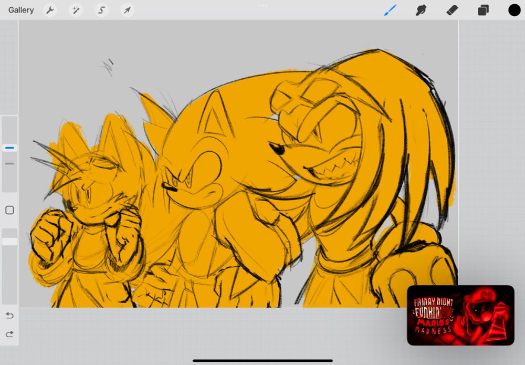Tap the home indicator bar
The image size is (525, 365).
tap(262, 361)
